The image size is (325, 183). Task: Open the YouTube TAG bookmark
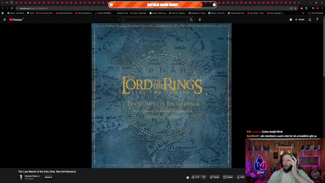[103, 13]
